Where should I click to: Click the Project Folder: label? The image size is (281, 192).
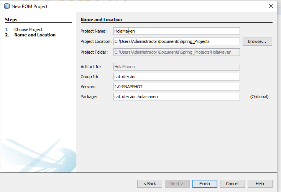94,52
